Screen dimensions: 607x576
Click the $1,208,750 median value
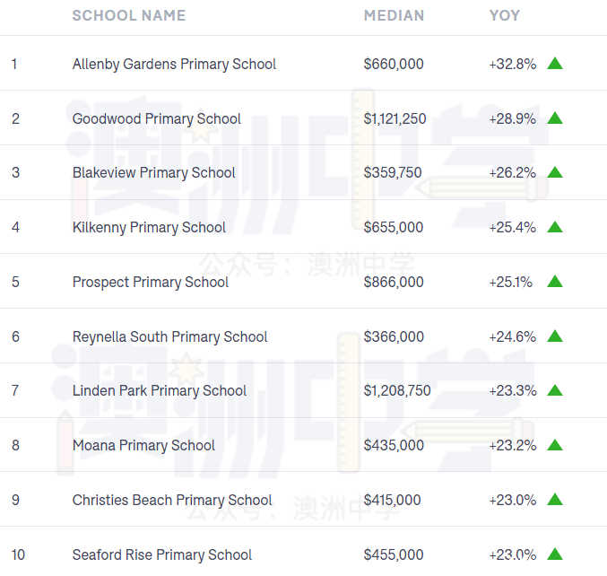pos(397,390)
